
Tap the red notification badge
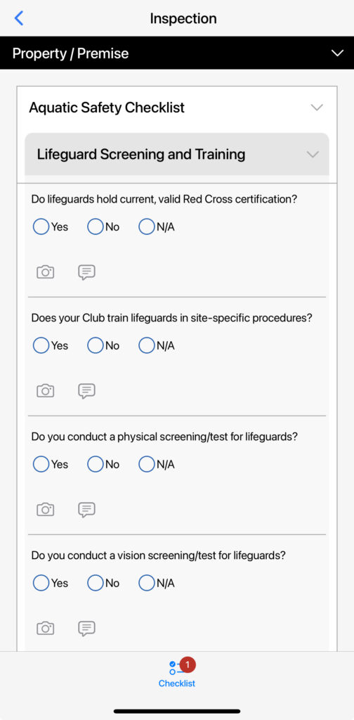(187, 664)
